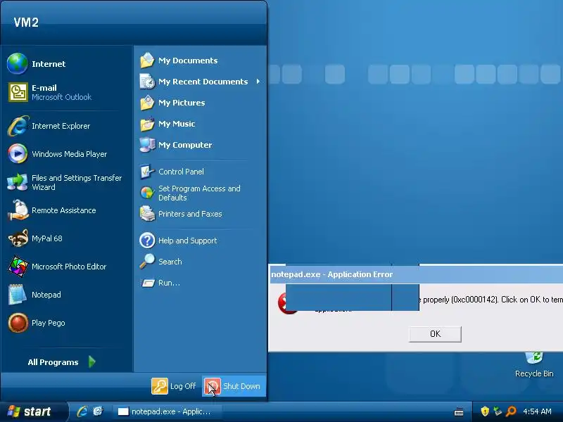Select the My Recent Documents menu entry

coord(200,82)
